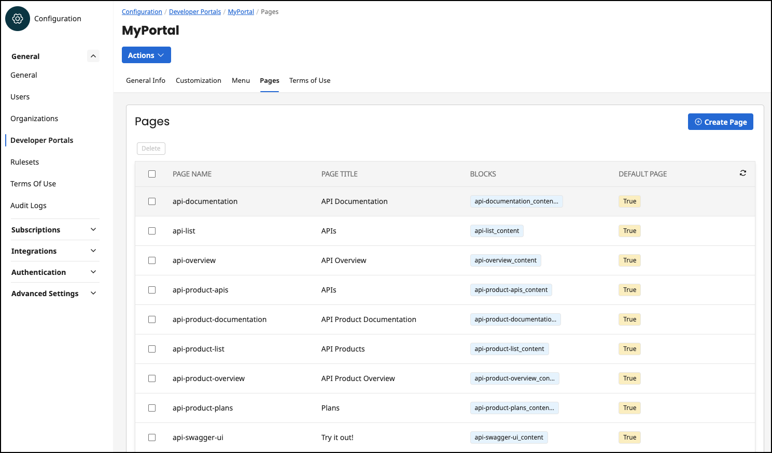This screenshot has height=453, width=772.
Task: Check the api-swagger-ui row checkbox
Action: 151,437
